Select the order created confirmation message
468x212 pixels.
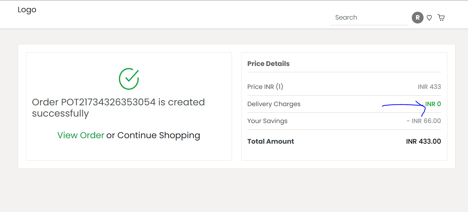pyautogui.click(x=118, y=108)
